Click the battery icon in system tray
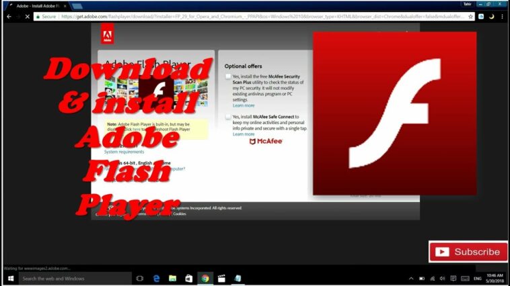This screenshot has height=286, width=510. 422,279
